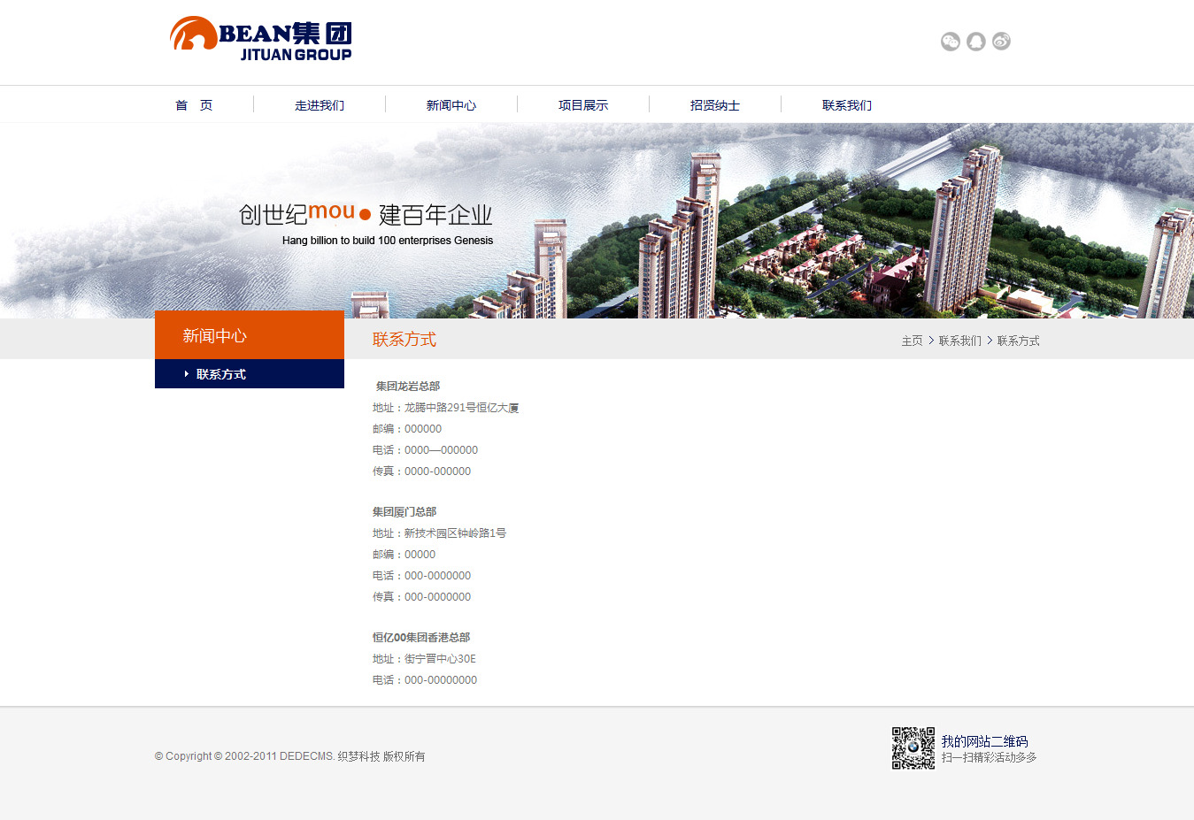
Task: Click the arrow beside 联系方式 in sidebar
Action: pos(187,374)
